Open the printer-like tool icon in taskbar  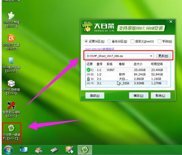(x=39, y=150)
